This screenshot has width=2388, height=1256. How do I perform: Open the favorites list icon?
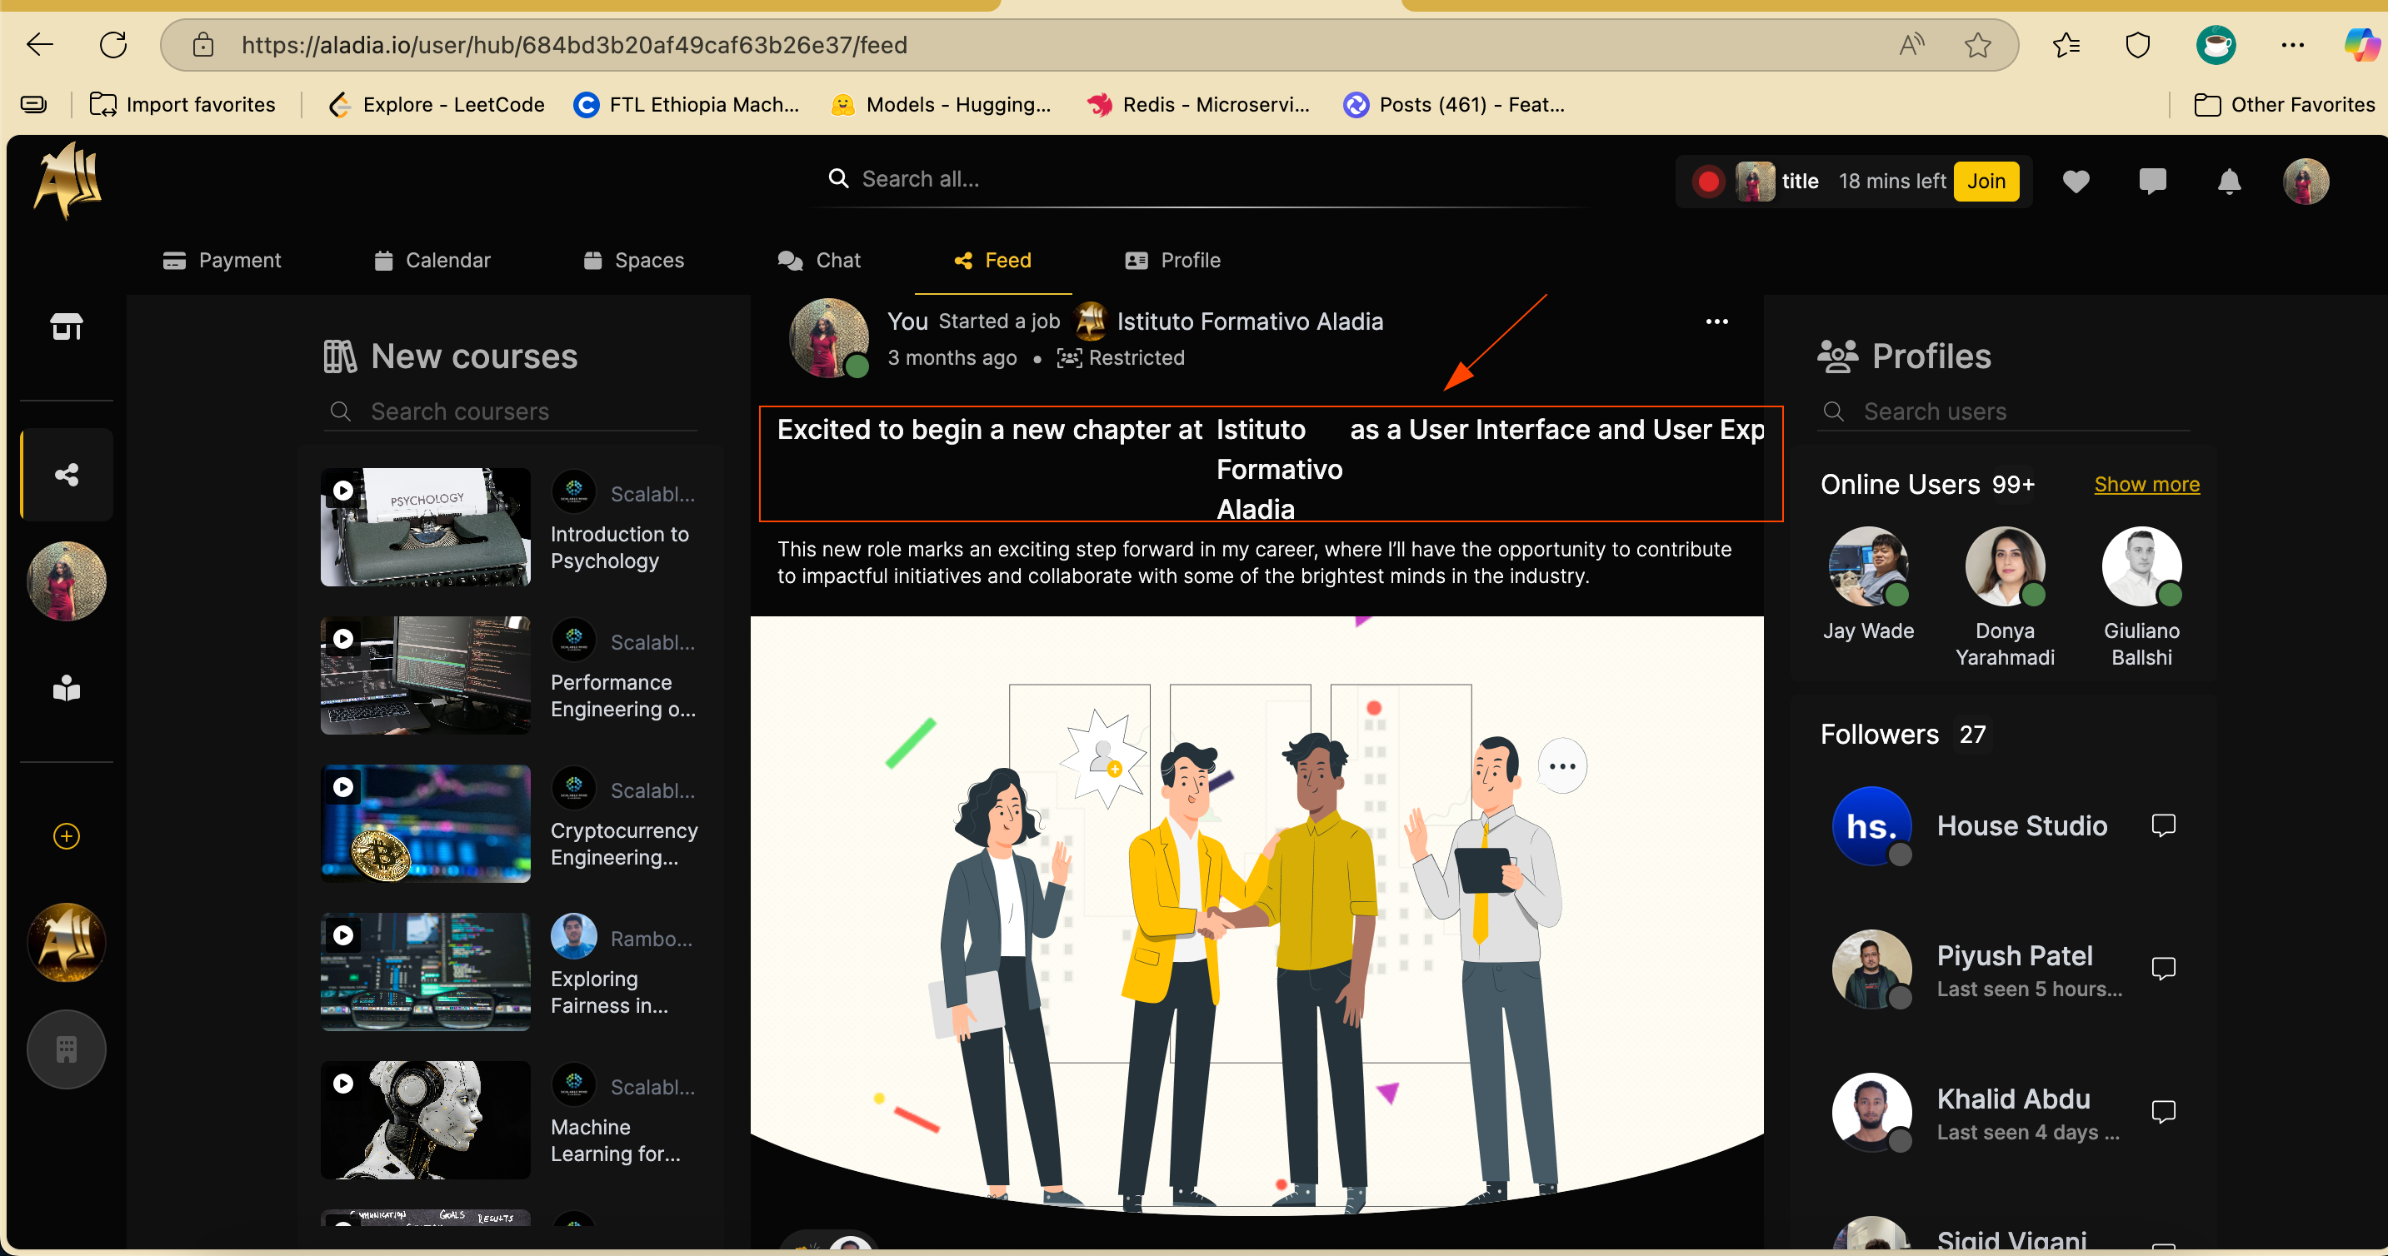coord(2066,44)
